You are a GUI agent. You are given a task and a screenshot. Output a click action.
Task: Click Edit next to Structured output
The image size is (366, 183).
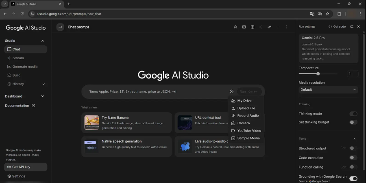(x=343, y=148)
